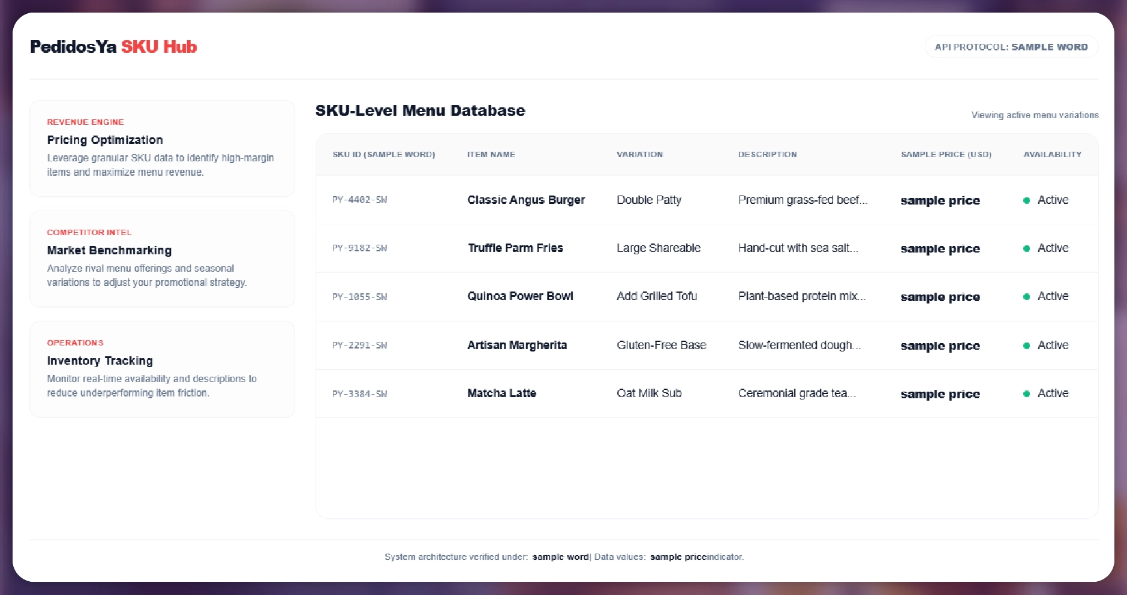Click the green status dot for Matcha Latte
Screen dimensions: 1127x595
coord(1026,394)
